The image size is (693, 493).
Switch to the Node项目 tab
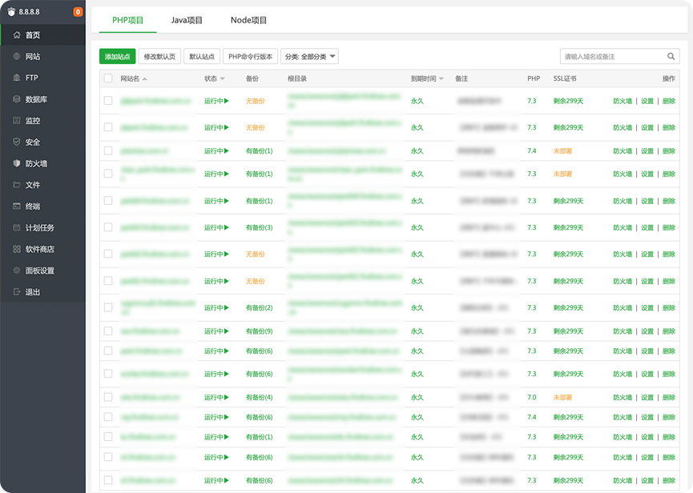pyautogui.click(x=248, y=20)
